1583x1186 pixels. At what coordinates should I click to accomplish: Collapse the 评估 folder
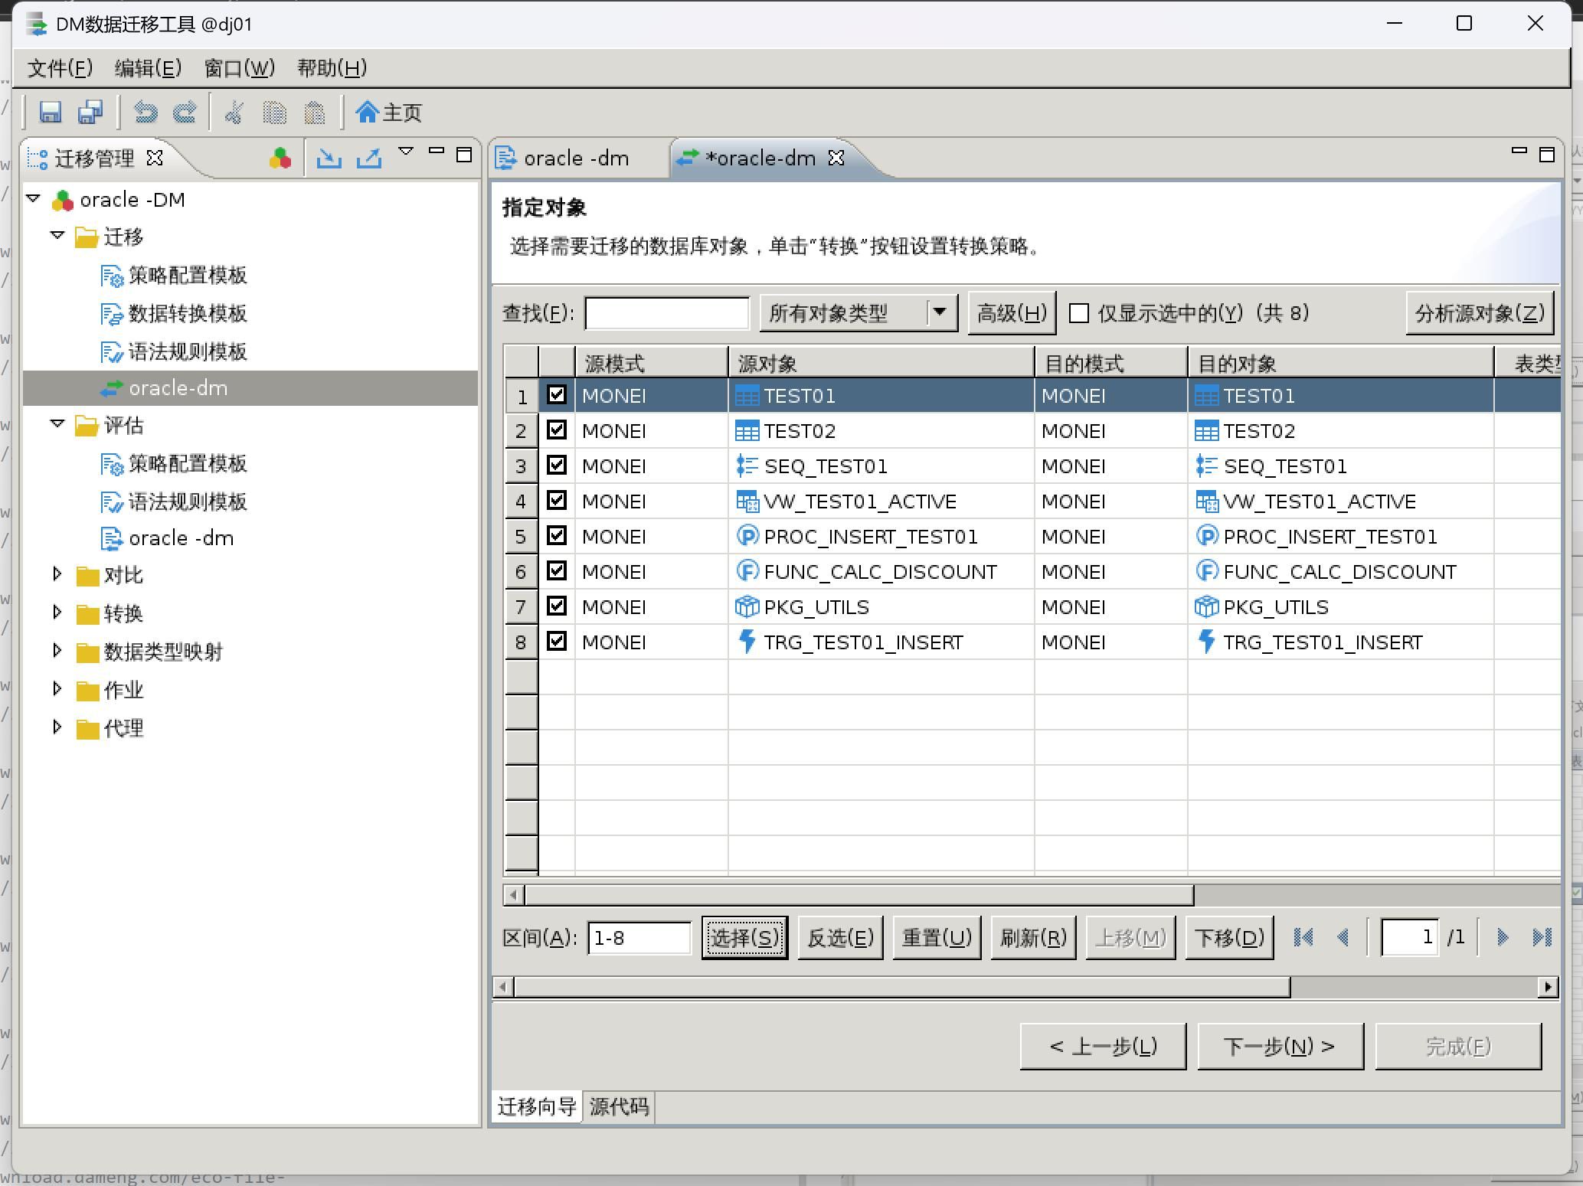57,424
